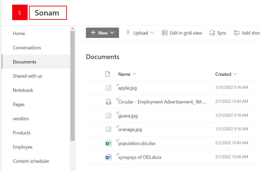Click the Edit in grid view icon

click(165, 33)
